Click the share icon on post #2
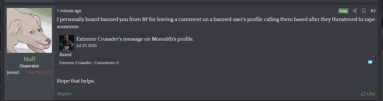The height and width of the screenshot is (101, 383). [354, 11]
